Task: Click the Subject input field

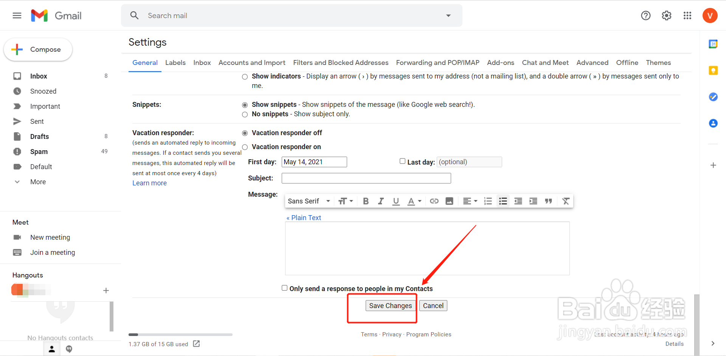Action: pyautogui.click(x=366, y=178)
